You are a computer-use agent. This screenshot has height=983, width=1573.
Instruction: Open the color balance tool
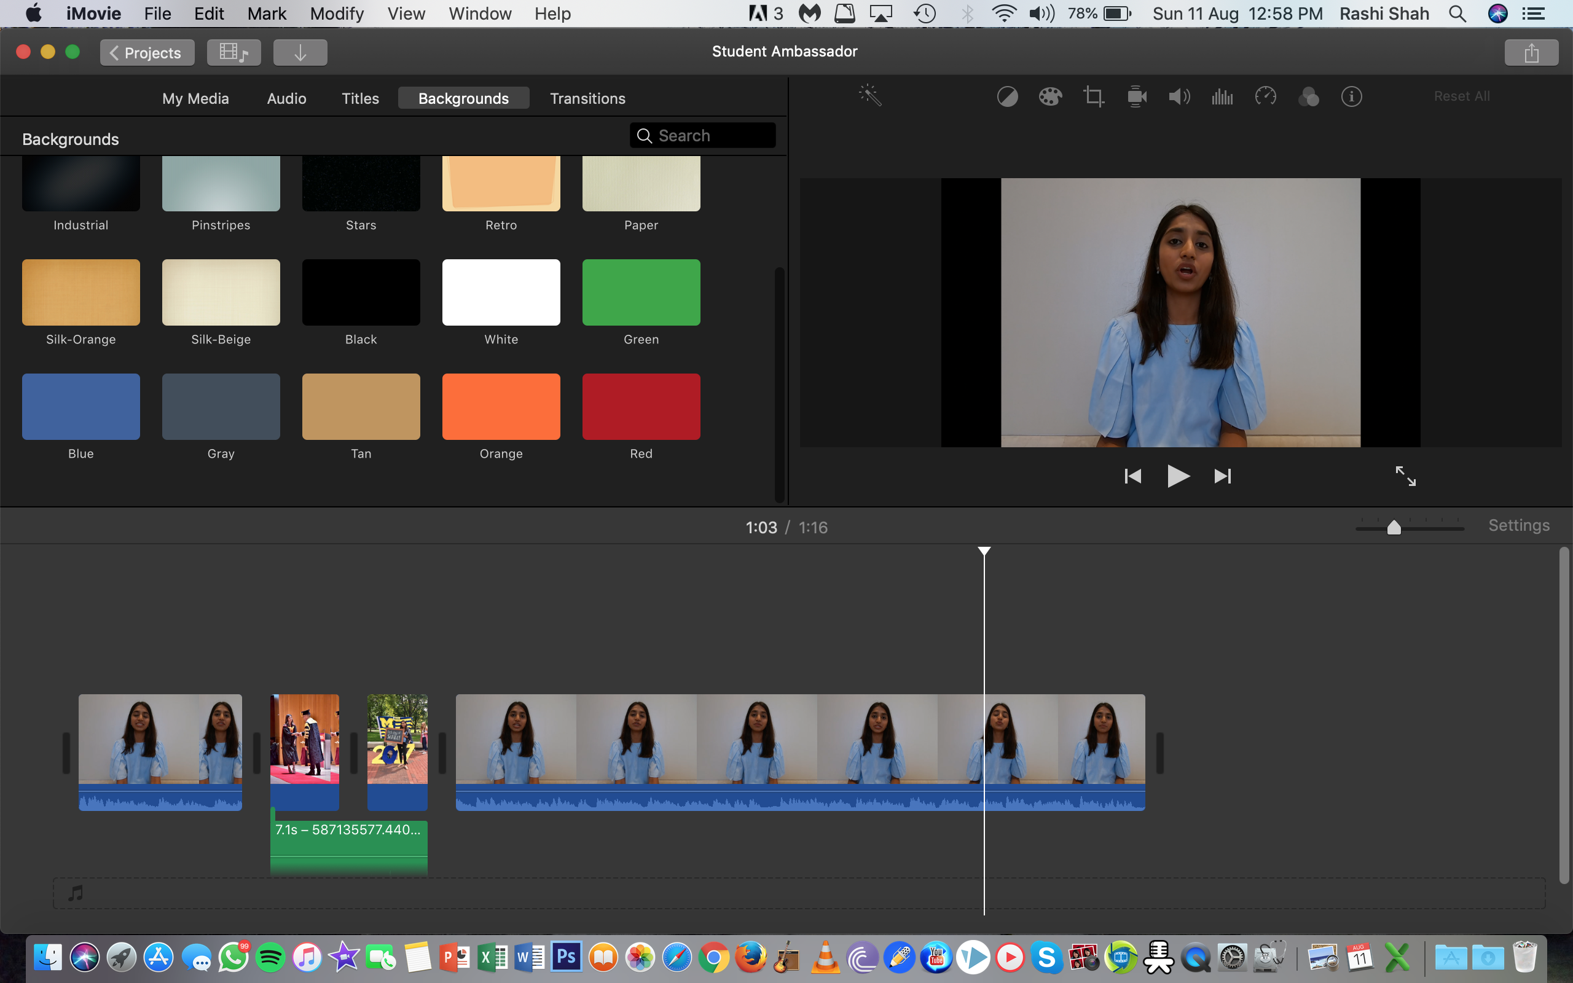1007,97
